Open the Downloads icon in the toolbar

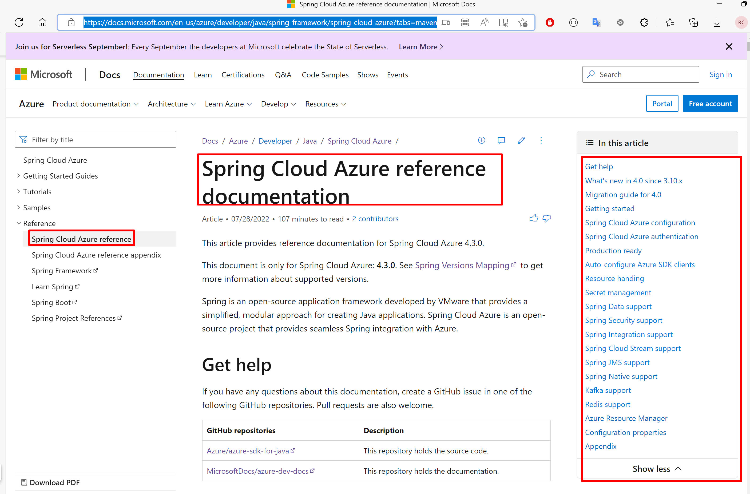coord(717,22)
